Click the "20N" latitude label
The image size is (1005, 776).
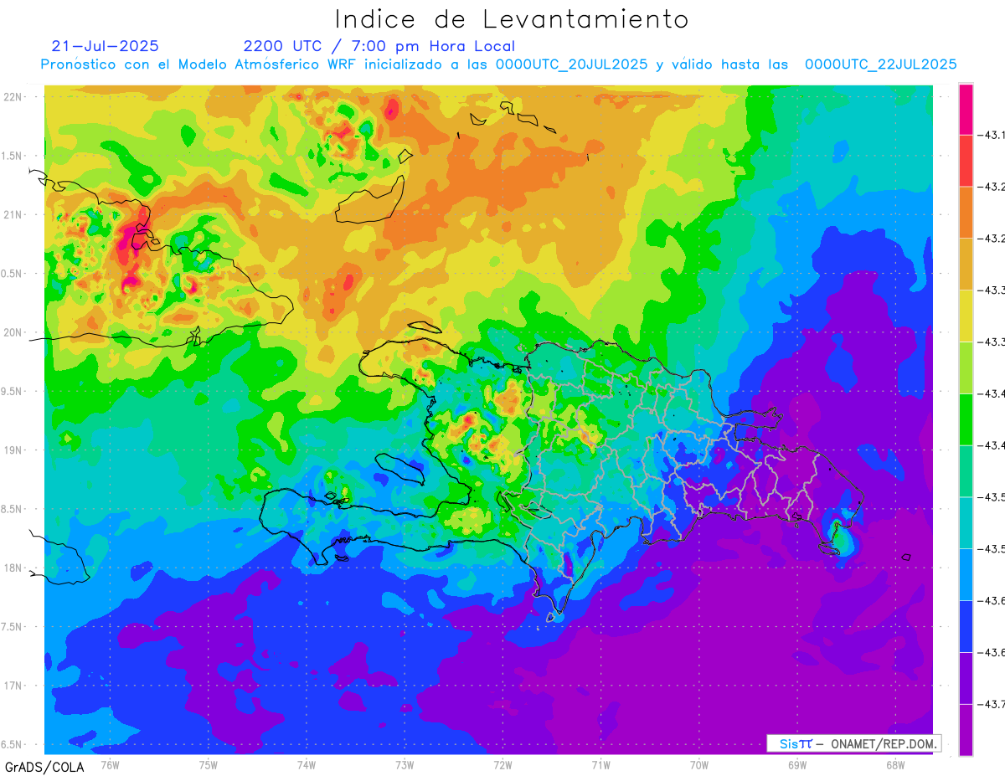pos(14,332)
